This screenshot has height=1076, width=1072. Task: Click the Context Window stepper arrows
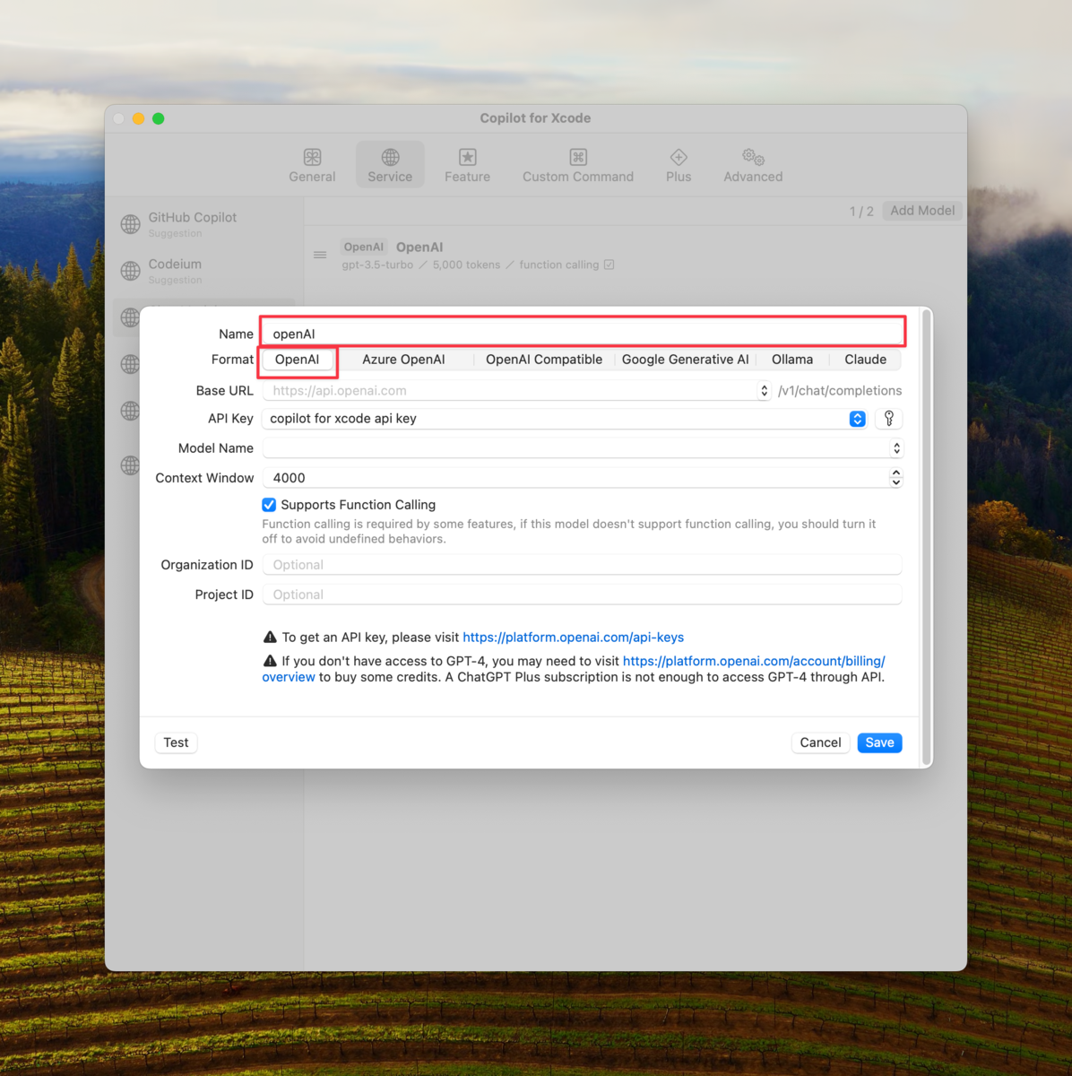(x=896, y=478)
